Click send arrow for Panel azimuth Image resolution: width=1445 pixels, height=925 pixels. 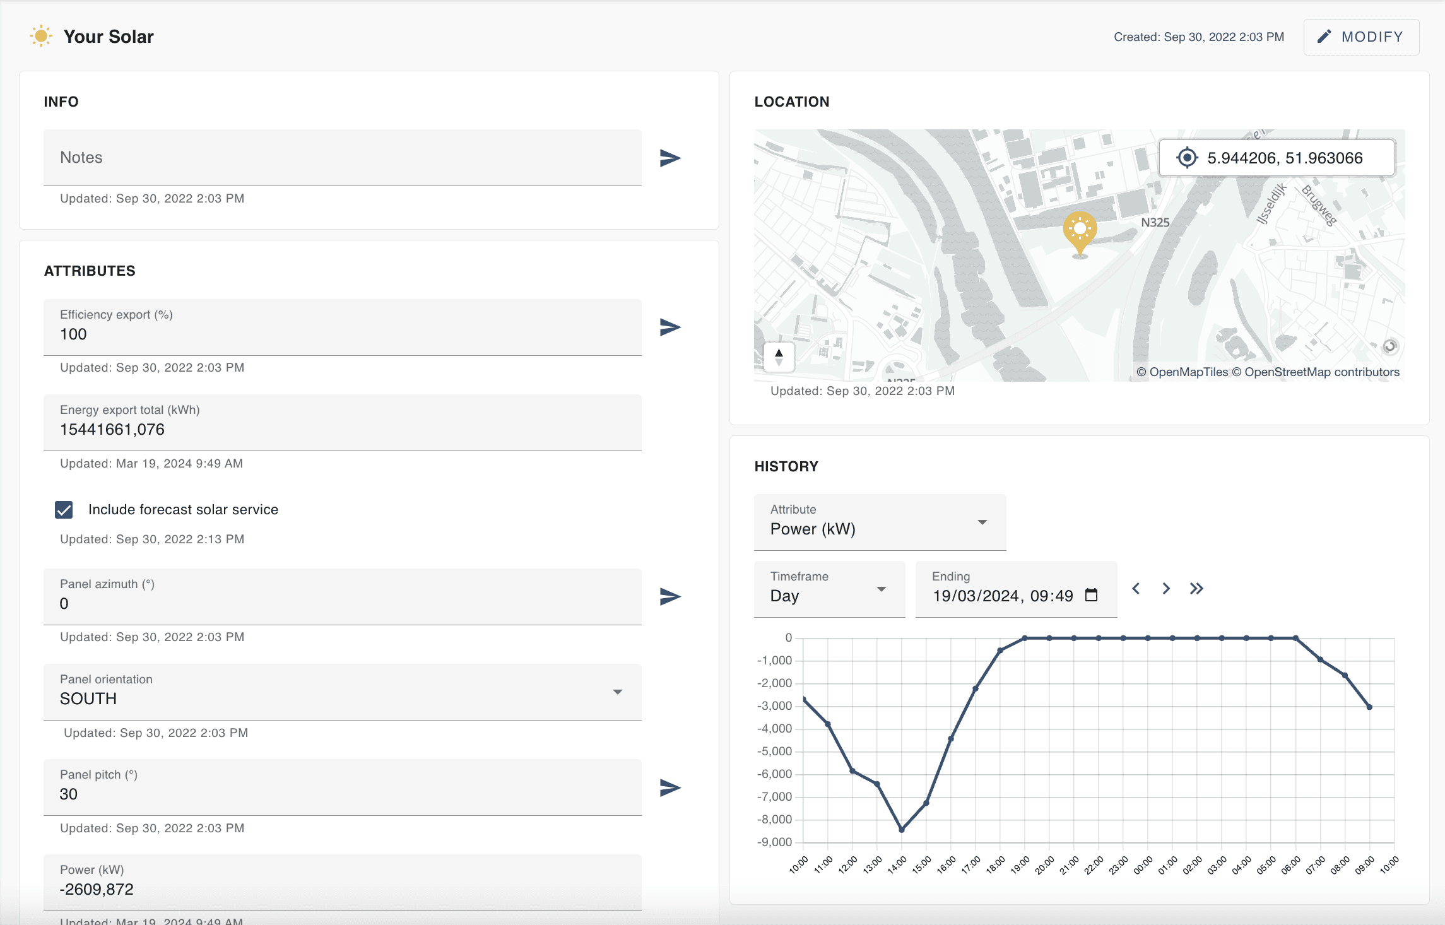pos(669,596)
